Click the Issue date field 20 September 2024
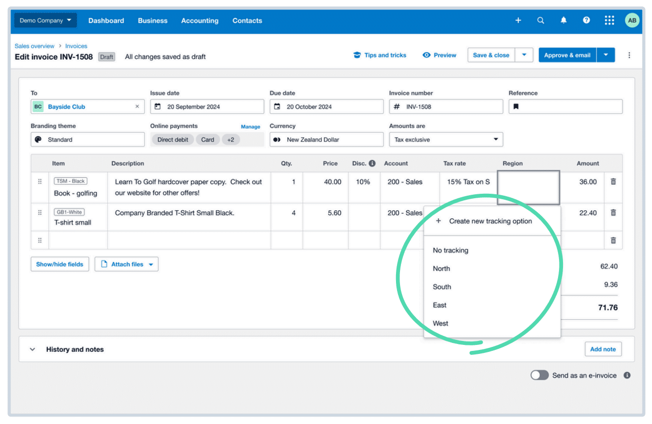This screenshot has height=424, width=652. 207,107
